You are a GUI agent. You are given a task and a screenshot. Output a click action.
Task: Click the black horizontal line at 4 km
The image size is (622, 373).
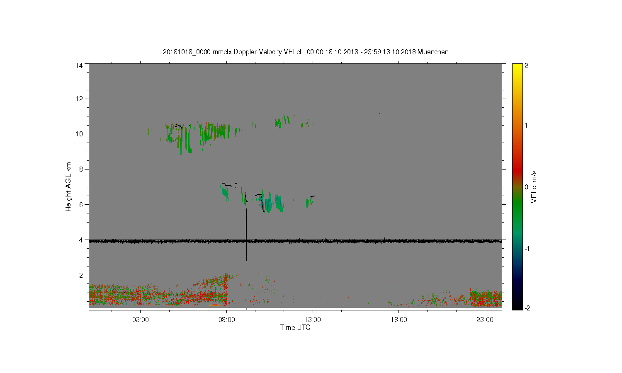pos(295,241)
